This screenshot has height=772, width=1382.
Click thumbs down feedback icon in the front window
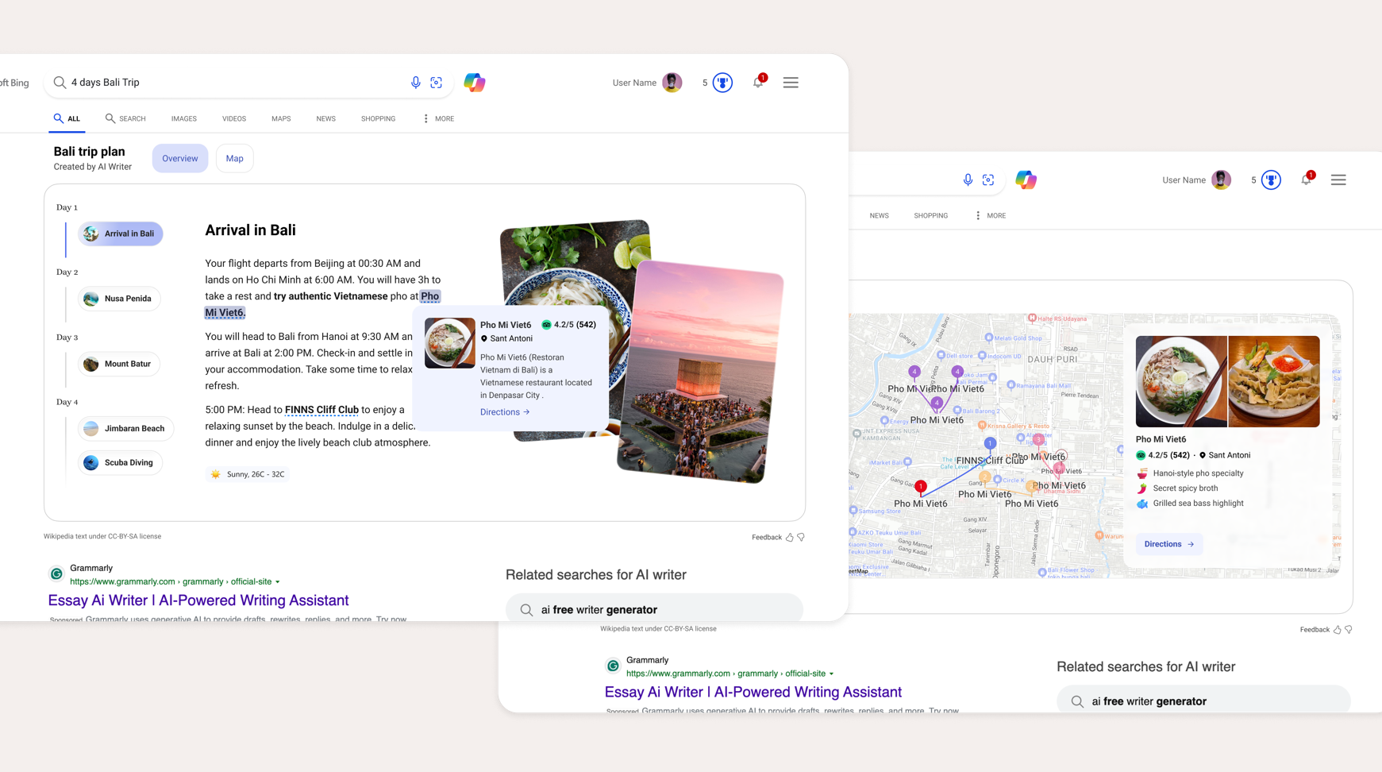pyautogui.click(x=801, y=538)
